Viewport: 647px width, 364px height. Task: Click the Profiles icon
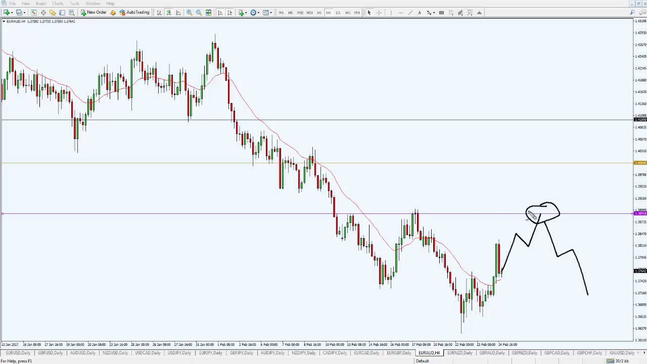19,13
